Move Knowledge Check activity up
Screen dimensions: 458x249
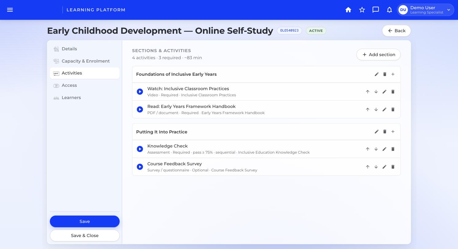coord(368,149)
